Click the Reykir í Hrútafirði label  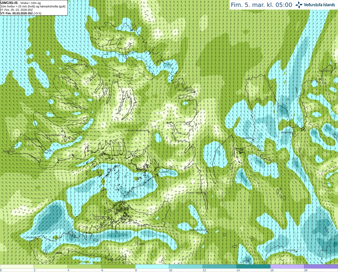coord(196,193)
